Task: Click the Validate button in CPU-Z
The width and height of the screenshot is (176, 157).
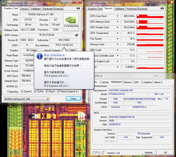Action: tap(148, 153)
